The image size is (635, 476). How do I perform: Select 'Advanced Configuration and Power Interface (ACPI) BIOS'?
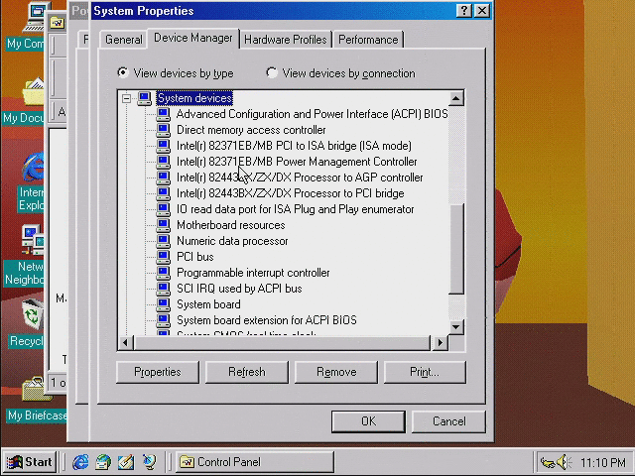312,114
